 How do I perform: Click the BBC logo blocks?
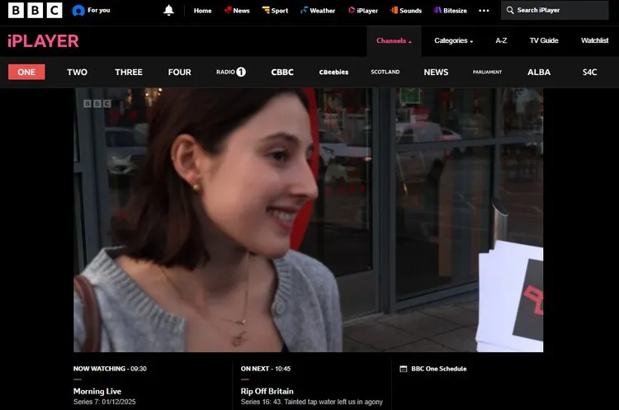(x=35, y=10)
